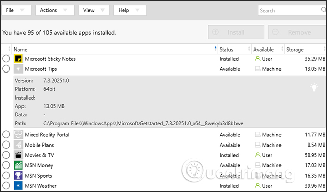Select the Mixed Reality Portal radio button
Screen dimensions: 327x192
(6, 135)
